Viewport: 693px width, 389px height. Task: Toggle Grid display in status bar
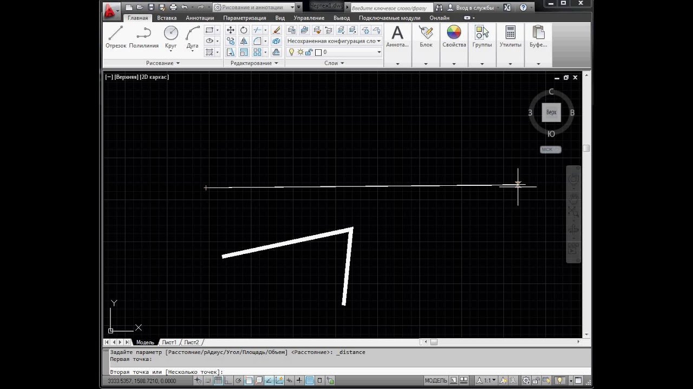point(218,380)
